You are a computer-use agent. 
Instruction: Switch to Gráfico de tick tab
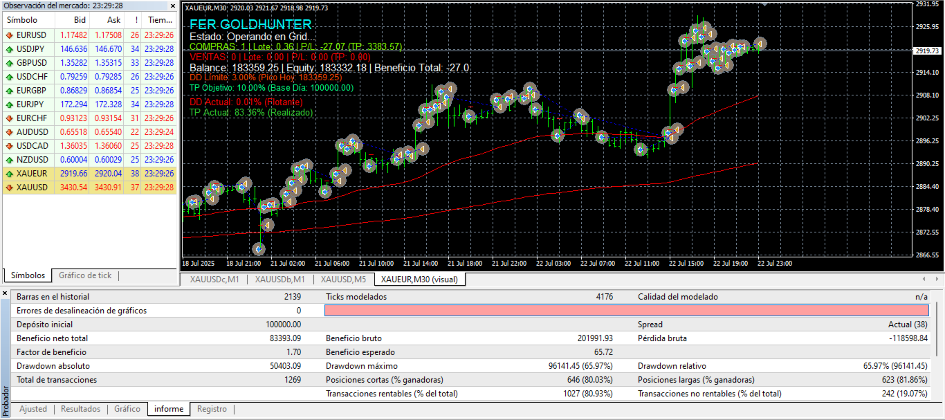[85, 275]
